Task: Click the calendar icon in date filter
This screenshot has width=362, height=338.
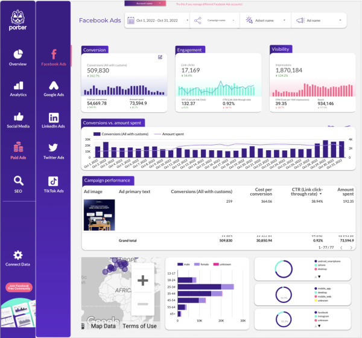Action: pos(131,21)
